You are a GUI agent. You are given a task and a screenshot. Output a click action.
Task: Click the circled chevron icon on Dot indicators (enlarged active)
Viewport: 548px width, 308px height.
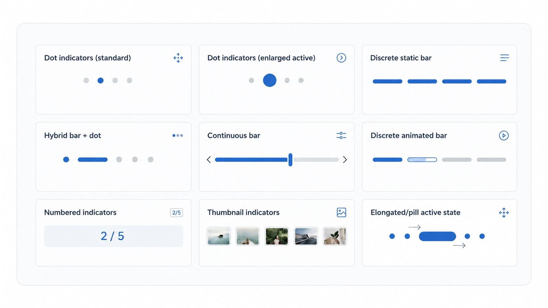[x=341, y=58]
